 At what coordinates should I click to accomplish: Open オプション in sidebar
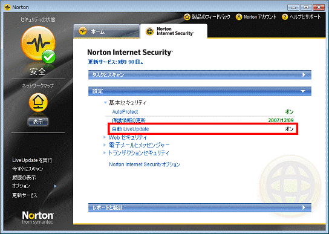(21, 186)
